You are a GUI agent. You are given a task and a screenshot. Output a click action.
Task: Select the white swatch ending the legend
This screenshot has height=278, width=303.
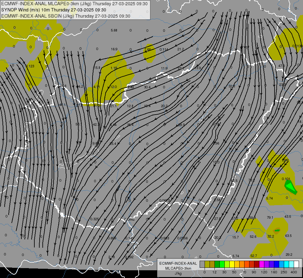click(297, 264)
